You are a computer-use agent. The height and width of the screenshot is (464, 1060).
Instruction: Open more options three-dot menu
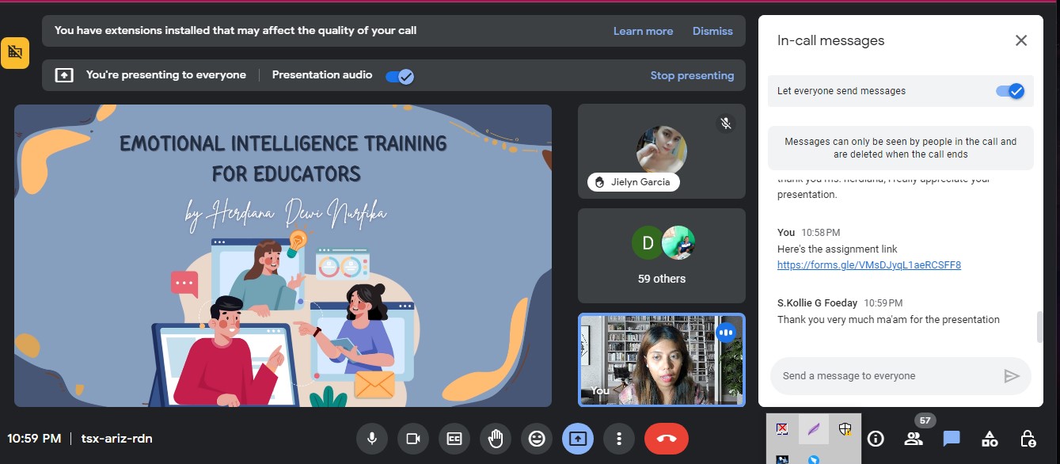tap(619, 439)
